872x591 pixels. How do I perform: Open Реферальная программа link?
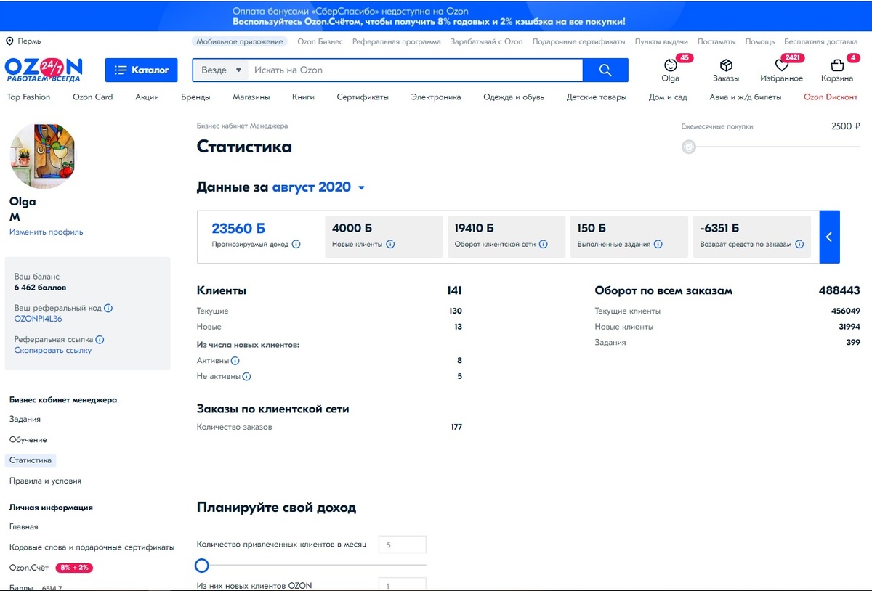(x=397, y=41)
